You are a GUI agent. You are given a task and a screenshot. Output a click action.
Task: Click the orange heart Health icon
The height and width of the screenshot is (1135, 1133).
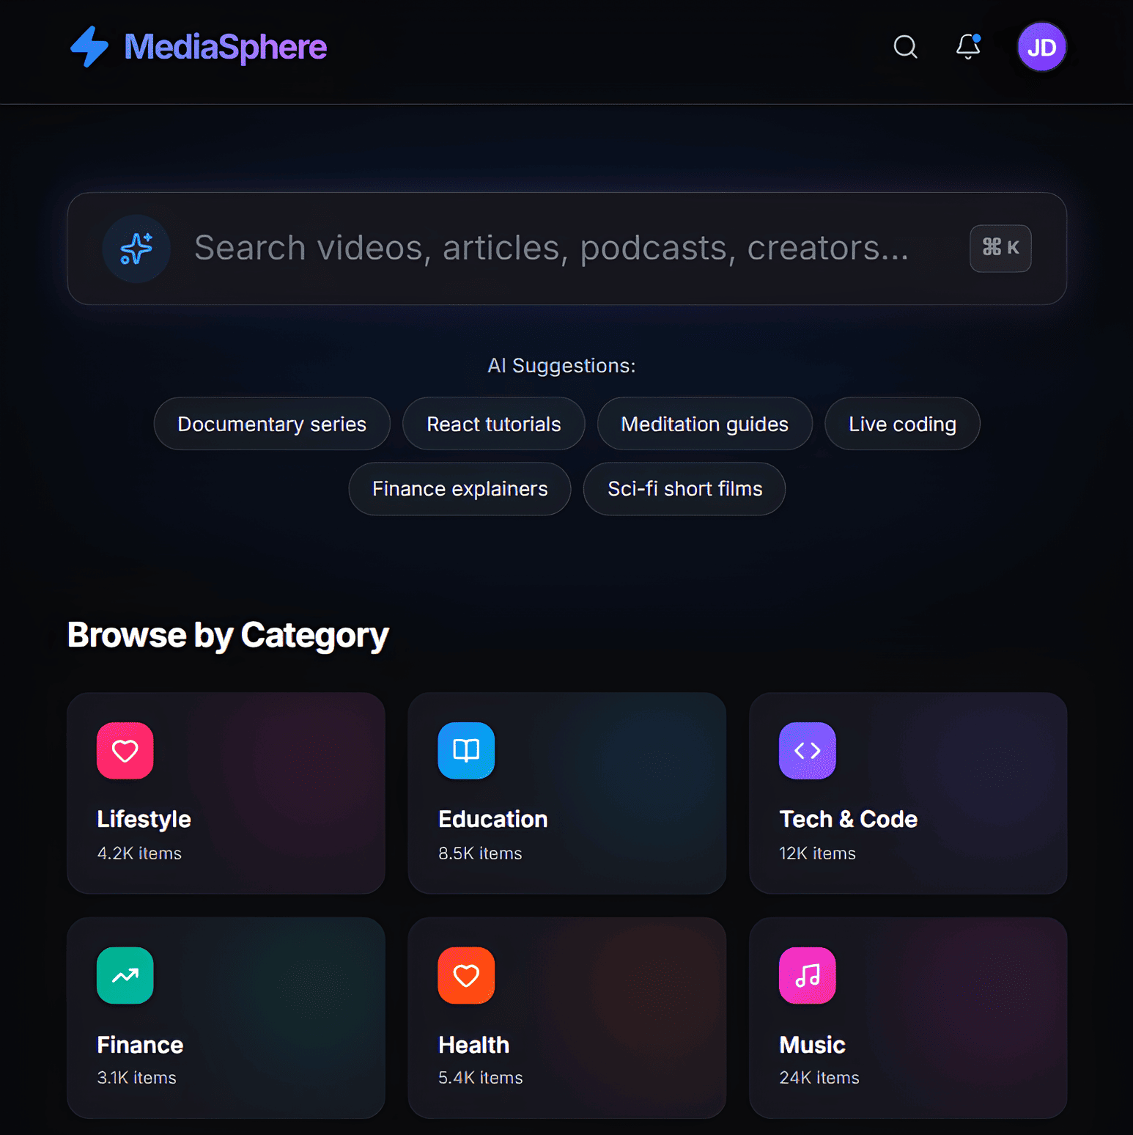(466, 975)
